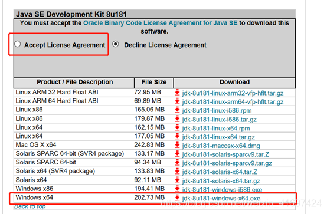Click download arrow icon for macosx-x64.dmg
The width and height of the screenshot is (327, 214).
[x=177, y=145]
